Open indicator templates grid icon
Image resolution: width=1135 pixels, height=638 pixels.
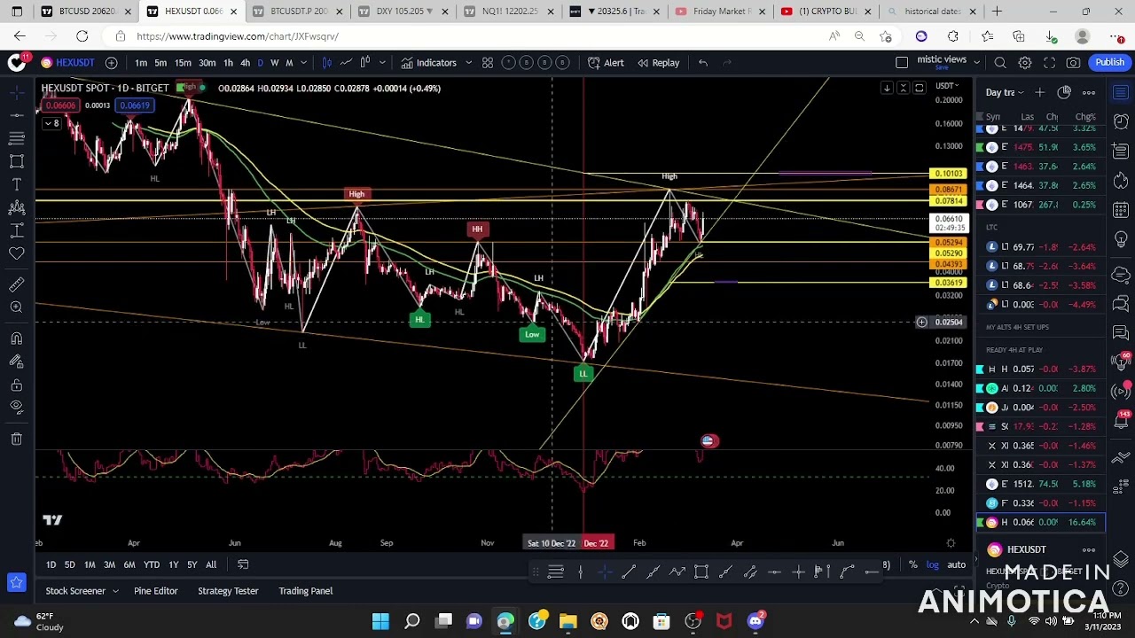(x=487, y=63)
